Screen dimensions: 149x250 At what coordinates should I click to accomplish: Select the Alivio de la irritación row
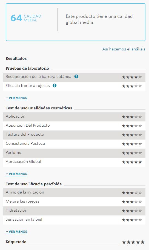tap(74, 193)
